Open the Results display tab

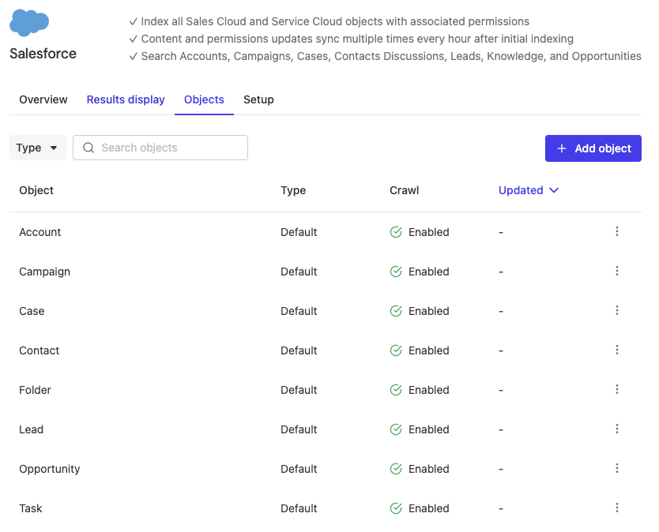pyautogui.click(x=126, y=99)
